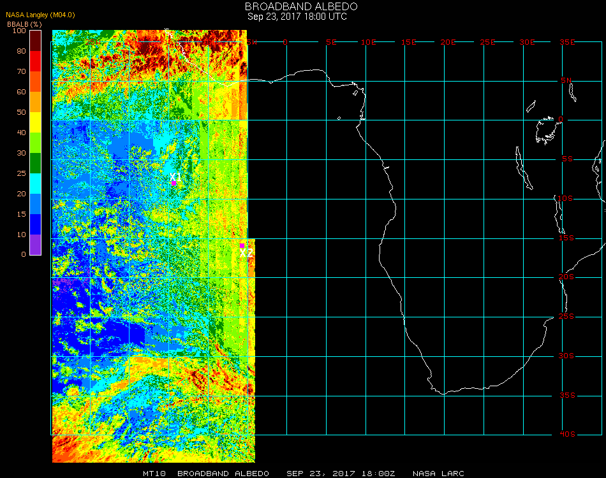The height and width of the screenshot is (478, 606).
Task: Click the legend value 10
Action: (21, 235)
